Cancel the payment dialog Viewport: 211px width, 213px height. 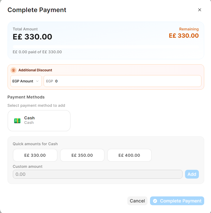(137, 201)
